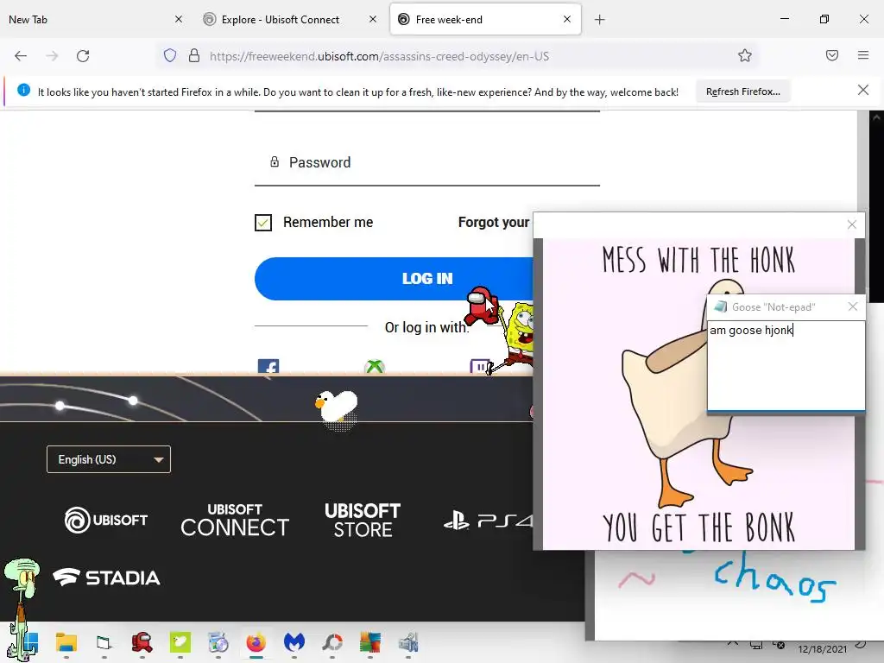Bookmark this page with the star

click(745, 55)
